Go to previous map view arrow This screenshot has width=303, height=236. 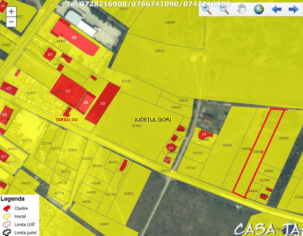276,9
